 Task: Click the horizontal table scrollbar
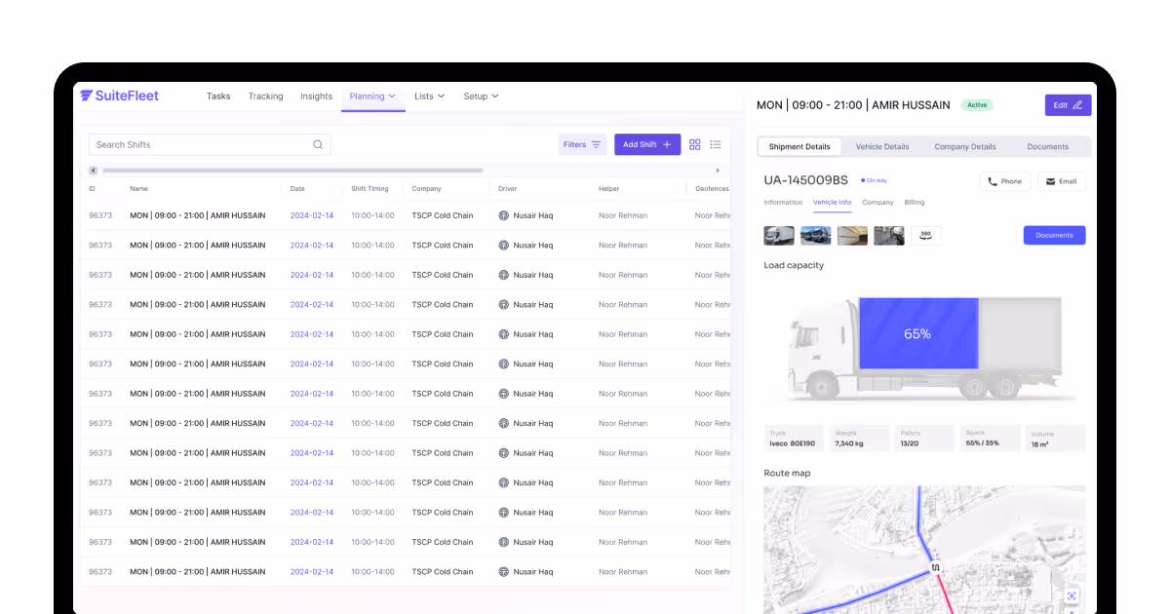(x=292, y=171)
